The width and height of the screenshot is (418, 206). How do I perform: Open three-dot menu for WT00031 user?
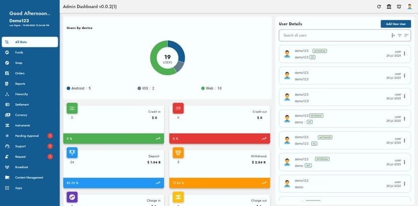404,118
